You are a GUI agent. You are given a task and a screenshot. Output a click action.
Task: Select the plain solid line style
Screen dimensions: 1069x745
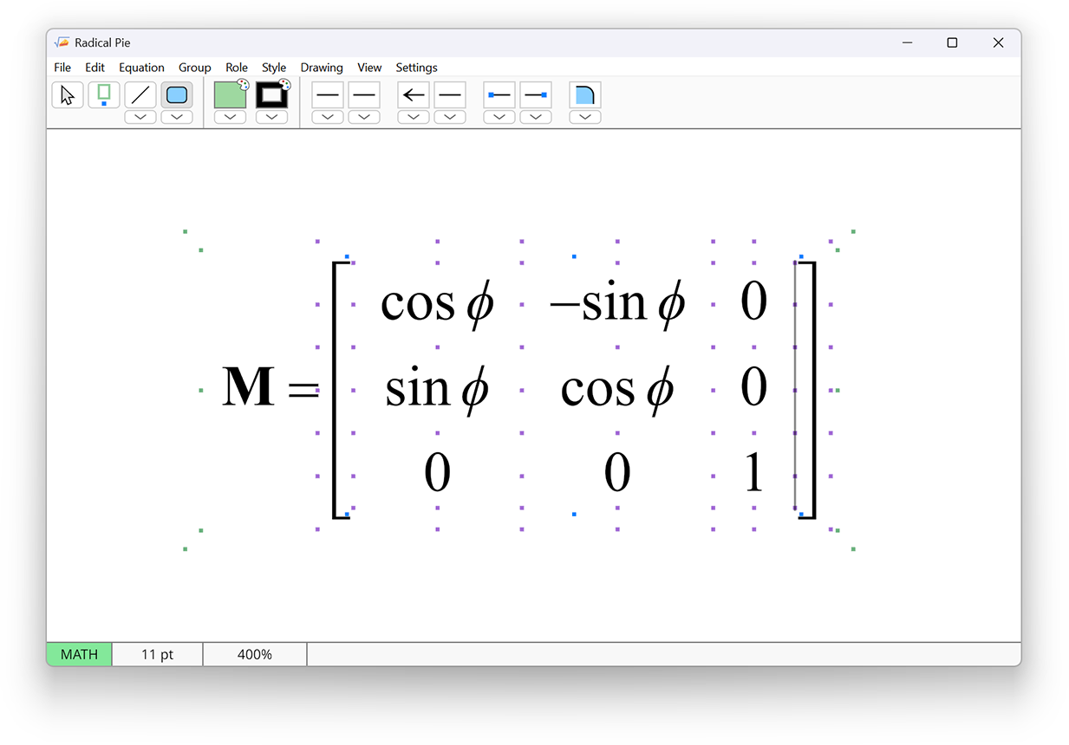tap(327, 94)
